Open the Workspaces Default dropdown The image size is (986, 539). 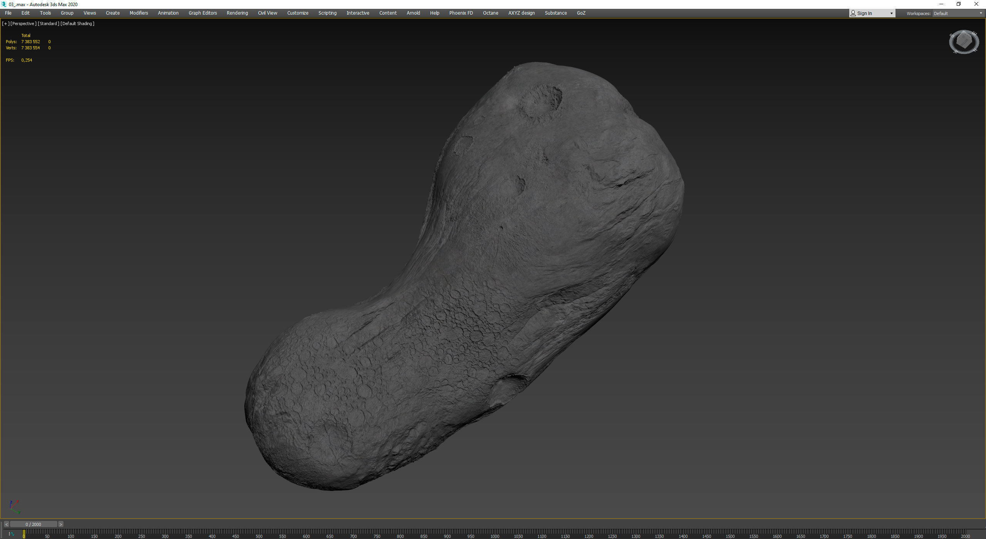pos(958,13)
